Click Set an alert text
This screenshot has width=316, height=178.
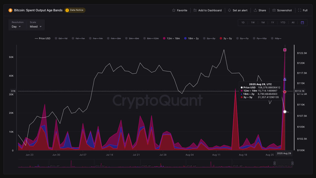point(240,10)
